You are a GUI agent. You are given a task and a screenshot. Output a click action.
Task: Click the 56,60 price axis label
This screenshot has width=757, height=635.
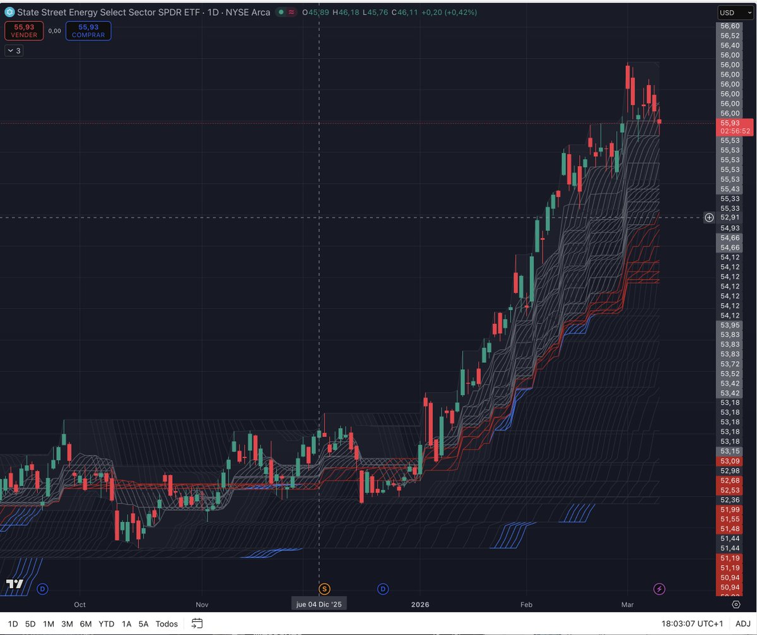[x=730, y=26]
